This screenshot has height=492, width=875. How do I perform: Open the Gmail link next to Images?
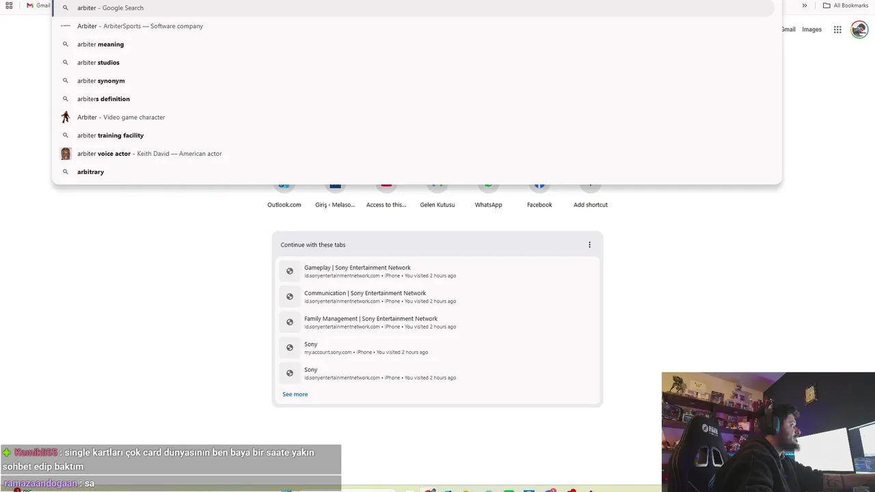pos(788,29)
